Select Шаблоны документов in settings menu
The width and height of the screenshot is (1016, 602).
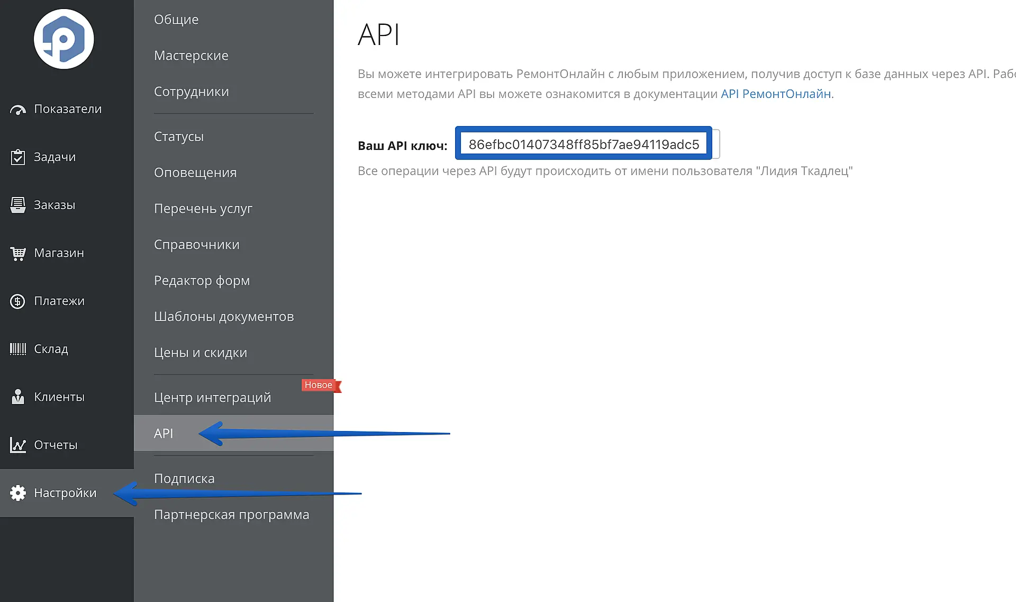[223, 317]
